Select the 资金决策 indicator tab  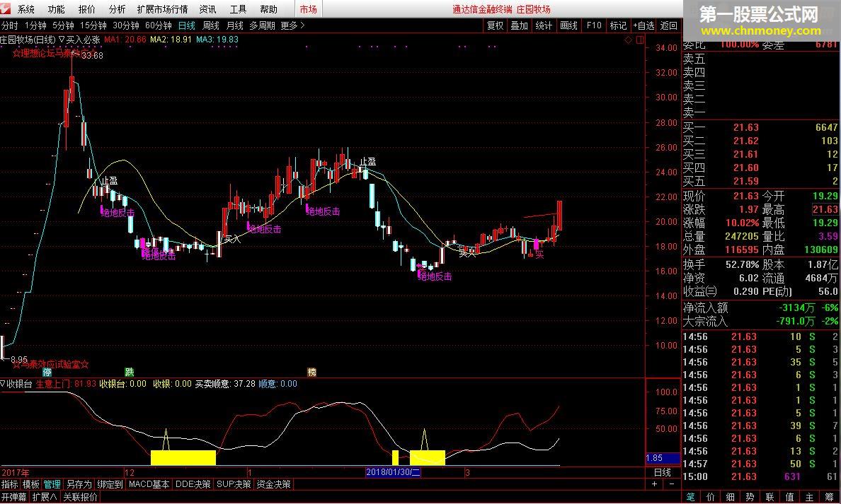pyautogui.click(x=273, y=484)
